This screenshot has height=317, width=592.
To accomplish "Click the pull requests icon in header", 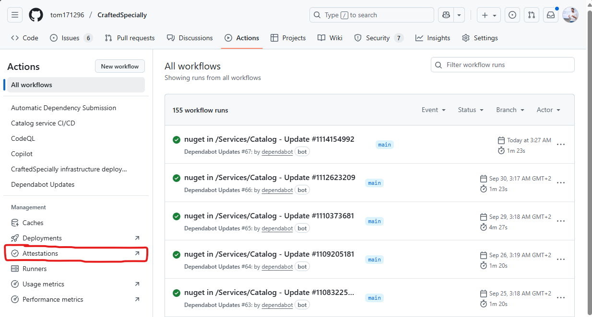I will coord(531,15).
